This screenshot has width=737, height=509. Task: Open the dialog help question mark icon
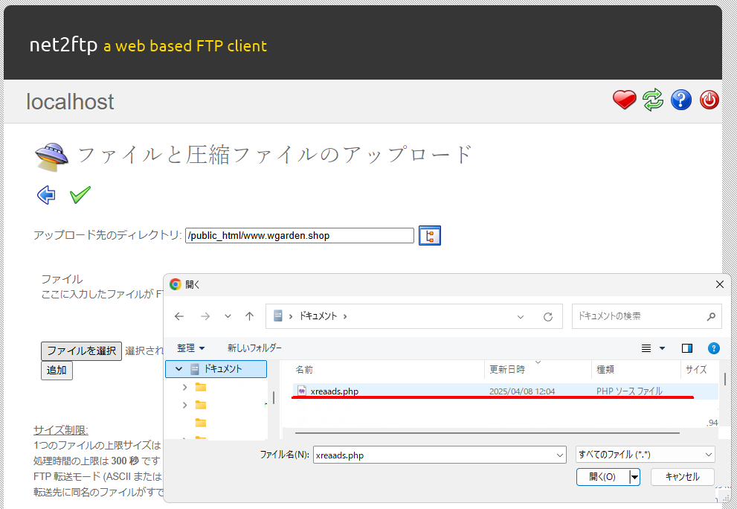(x=713, y=348)
